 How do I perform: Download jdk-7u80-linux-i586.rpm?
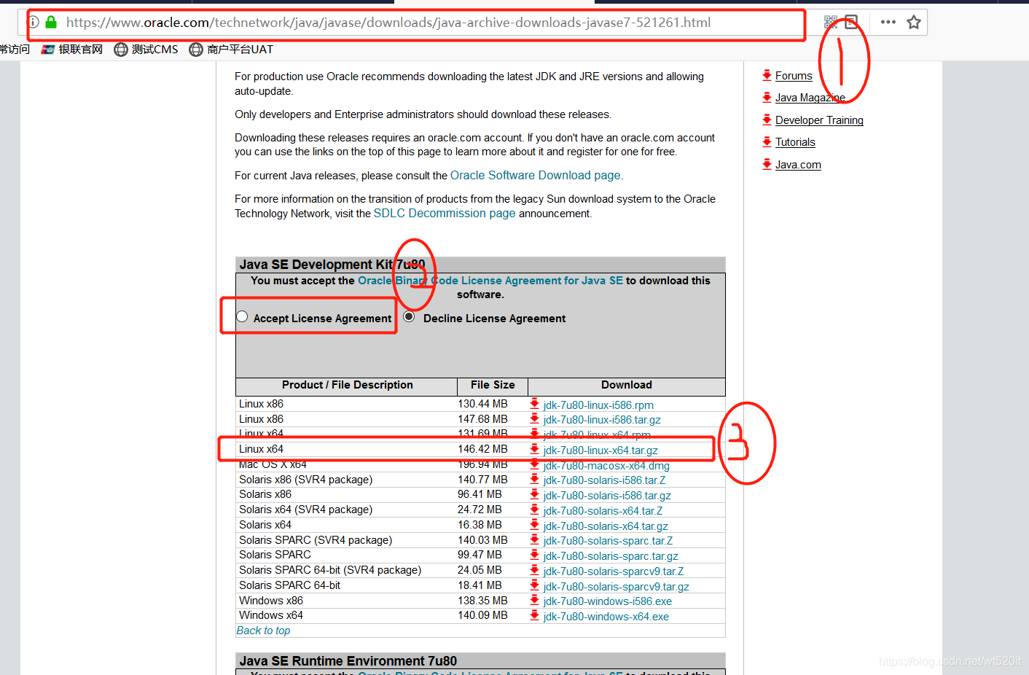pos(598,405)
